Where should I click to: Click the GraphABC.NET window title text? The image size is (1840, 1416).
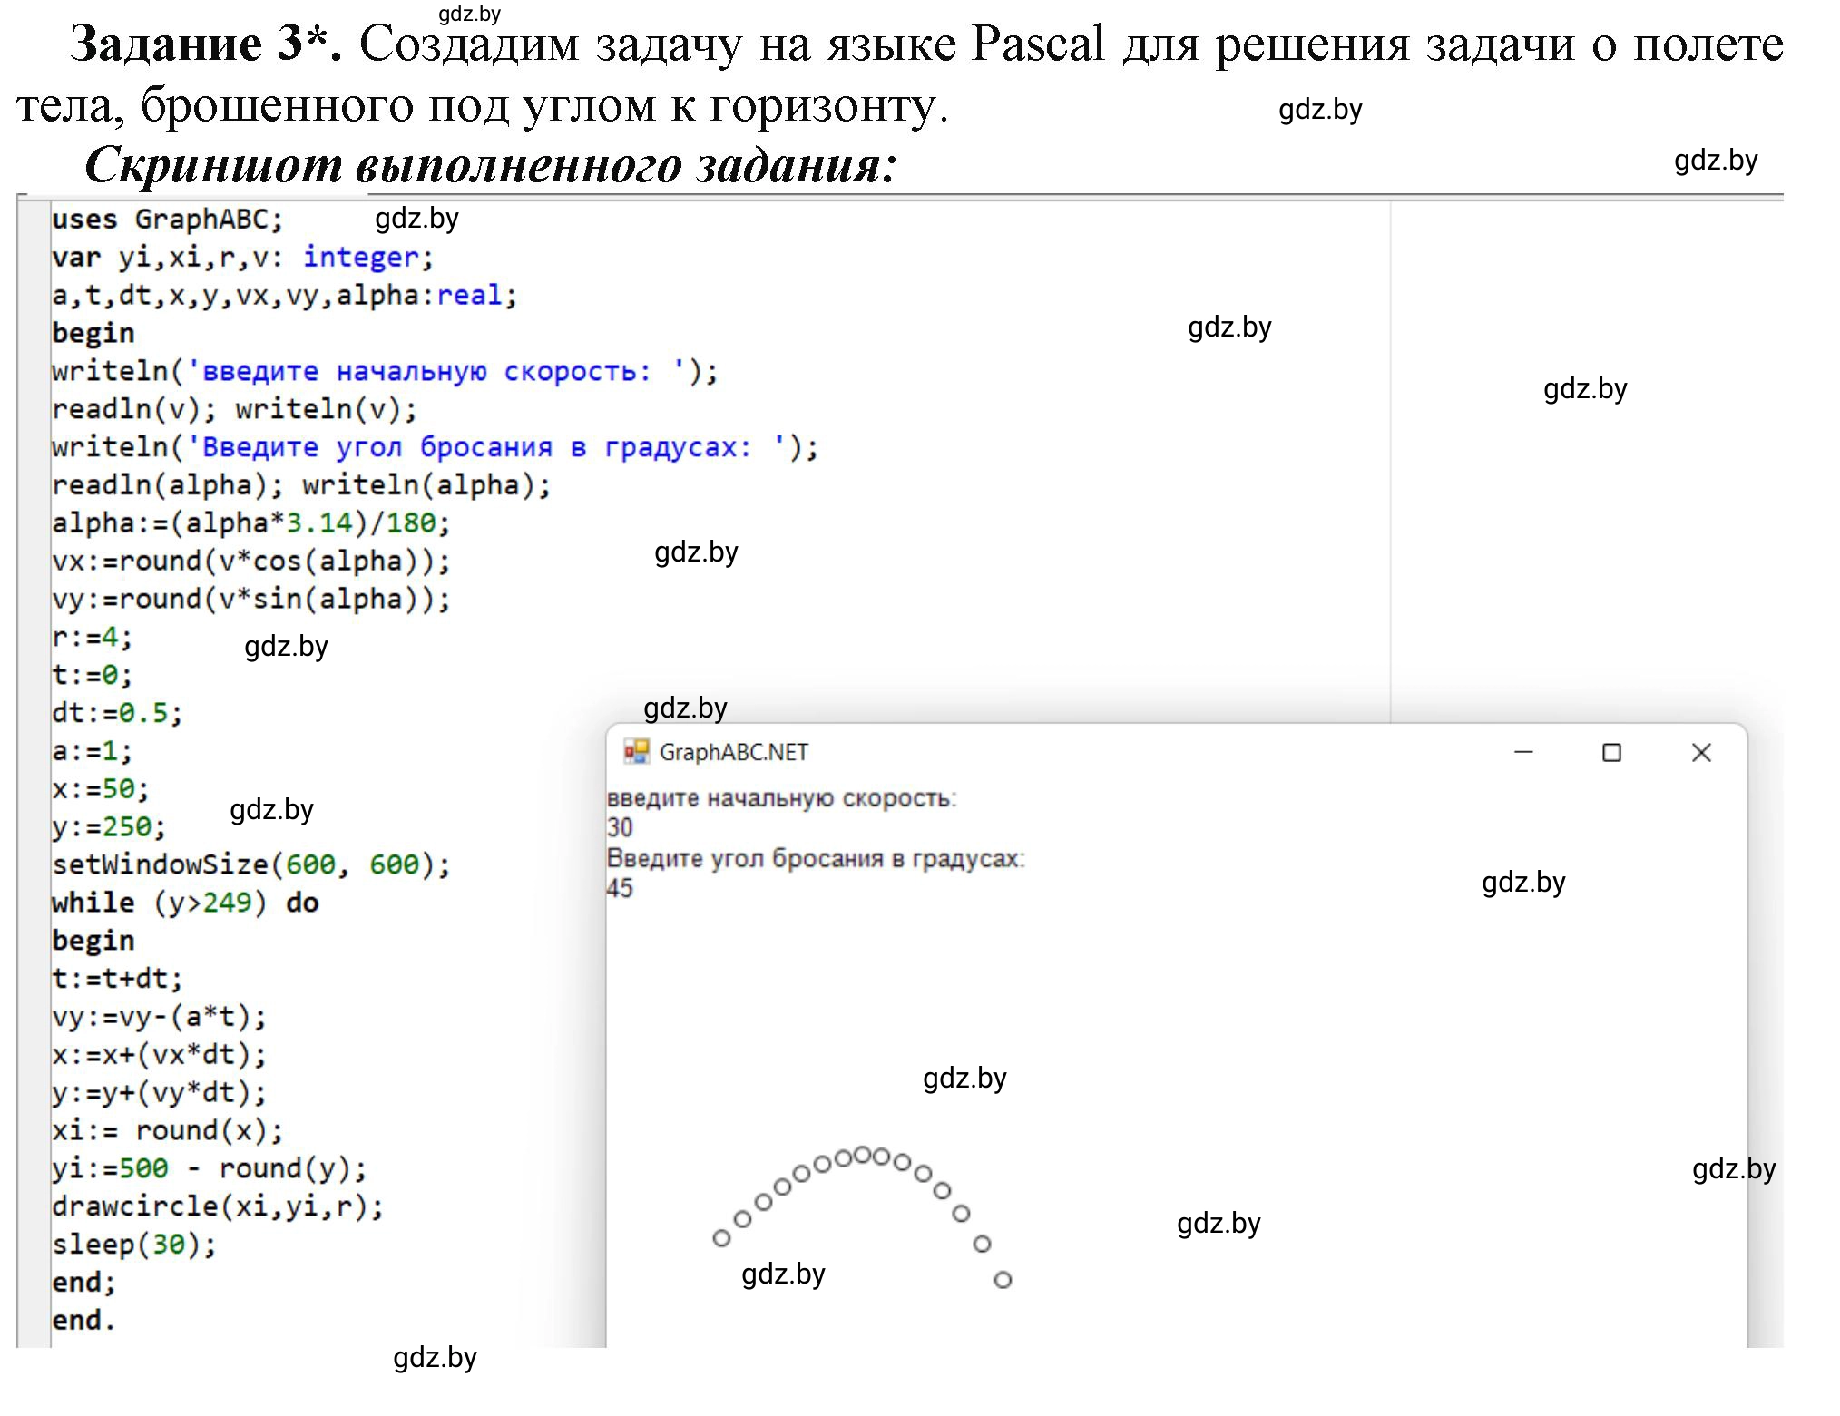[x=733, y=752]
